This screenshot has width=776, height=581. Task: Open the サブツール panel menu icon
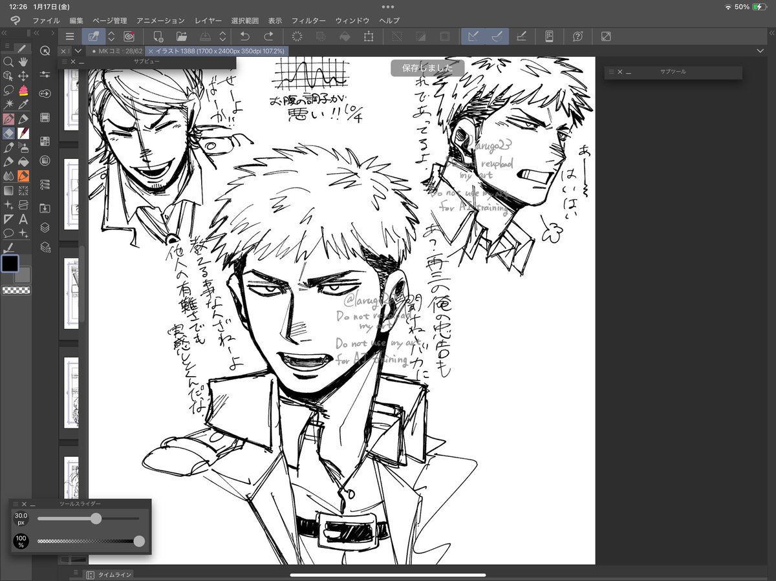[x=610, y=72]
